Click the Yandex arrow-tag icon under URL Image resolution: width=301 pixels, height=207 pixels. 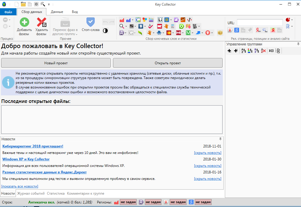point(230,30)
